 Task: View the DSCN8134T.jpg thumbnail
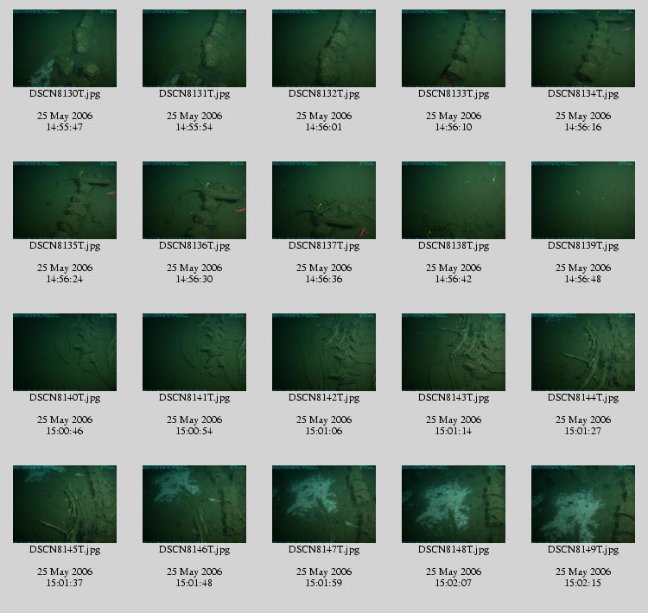pos(583,48)
